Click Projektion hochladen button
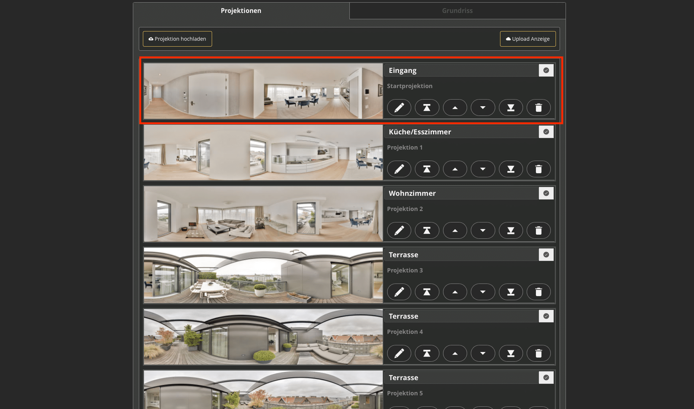 coord(177,39)
